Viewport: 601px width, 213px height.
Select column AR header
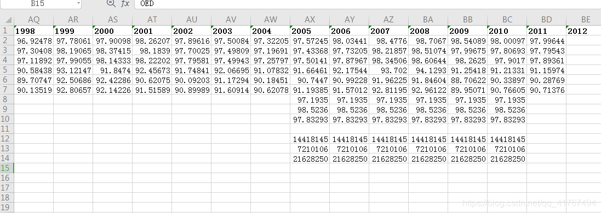coord(73,20)
